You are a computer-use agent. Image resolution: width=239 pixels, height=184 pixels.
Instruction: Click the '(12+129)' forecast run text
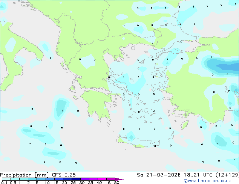(x=227, y=175)
